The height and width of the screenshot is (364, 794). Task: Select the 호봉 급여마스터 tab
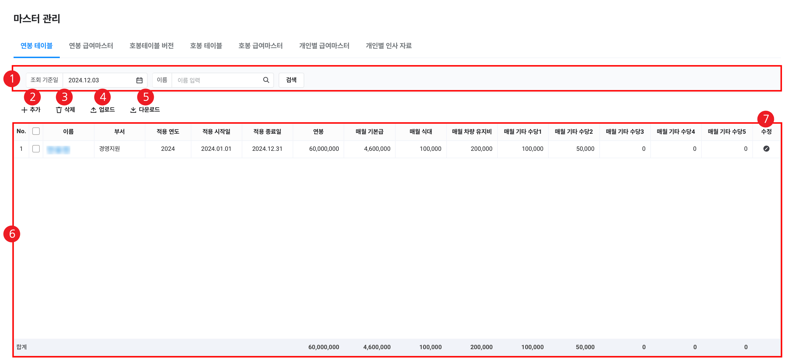[x=260, y=46]
